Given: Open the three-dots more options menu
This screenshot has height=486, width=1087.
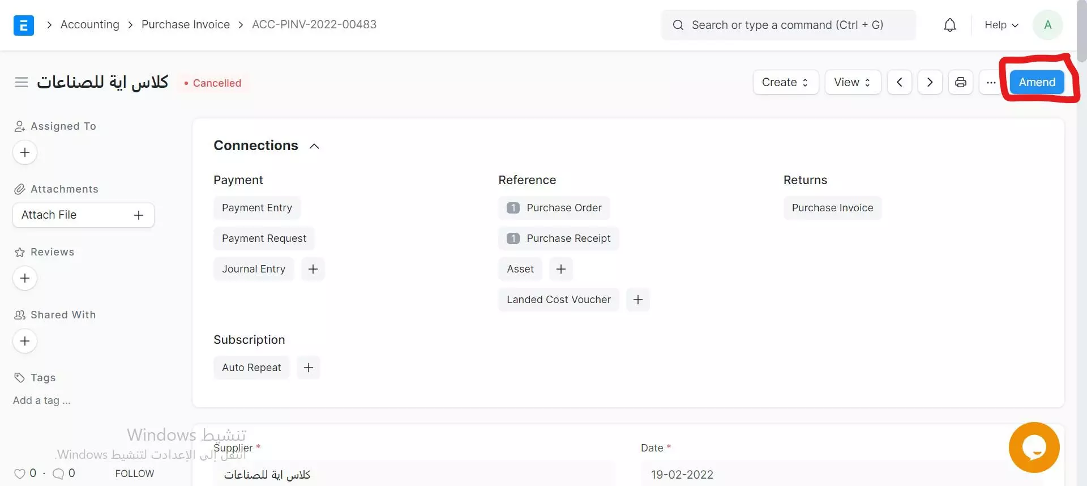Looking at the screenshot, I should click(x=991, y=82).
